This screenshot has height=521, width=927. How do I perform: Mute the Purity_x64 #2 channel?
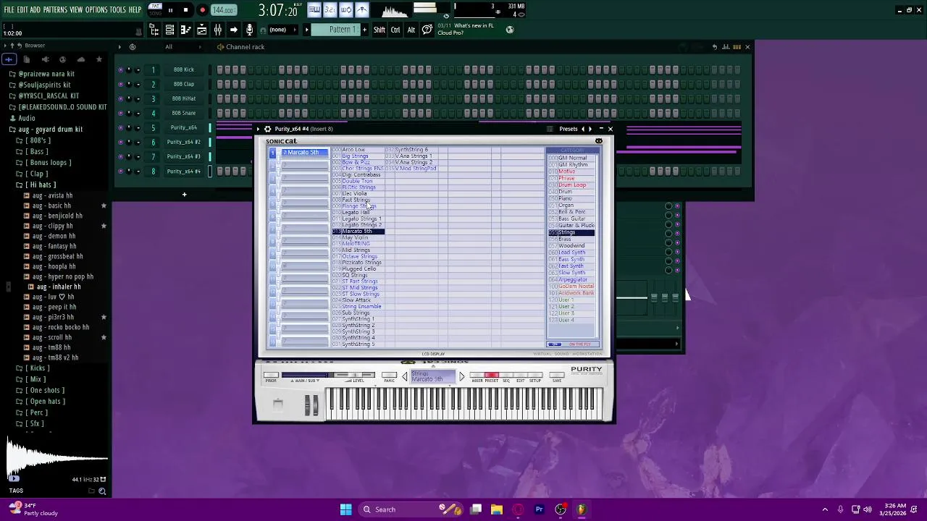click(120, 142)
